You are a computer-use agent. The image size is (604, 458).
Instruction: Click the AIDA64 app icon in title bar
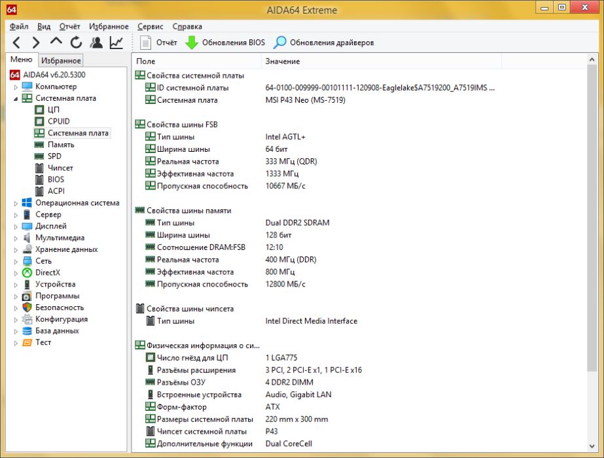point(12,10)
